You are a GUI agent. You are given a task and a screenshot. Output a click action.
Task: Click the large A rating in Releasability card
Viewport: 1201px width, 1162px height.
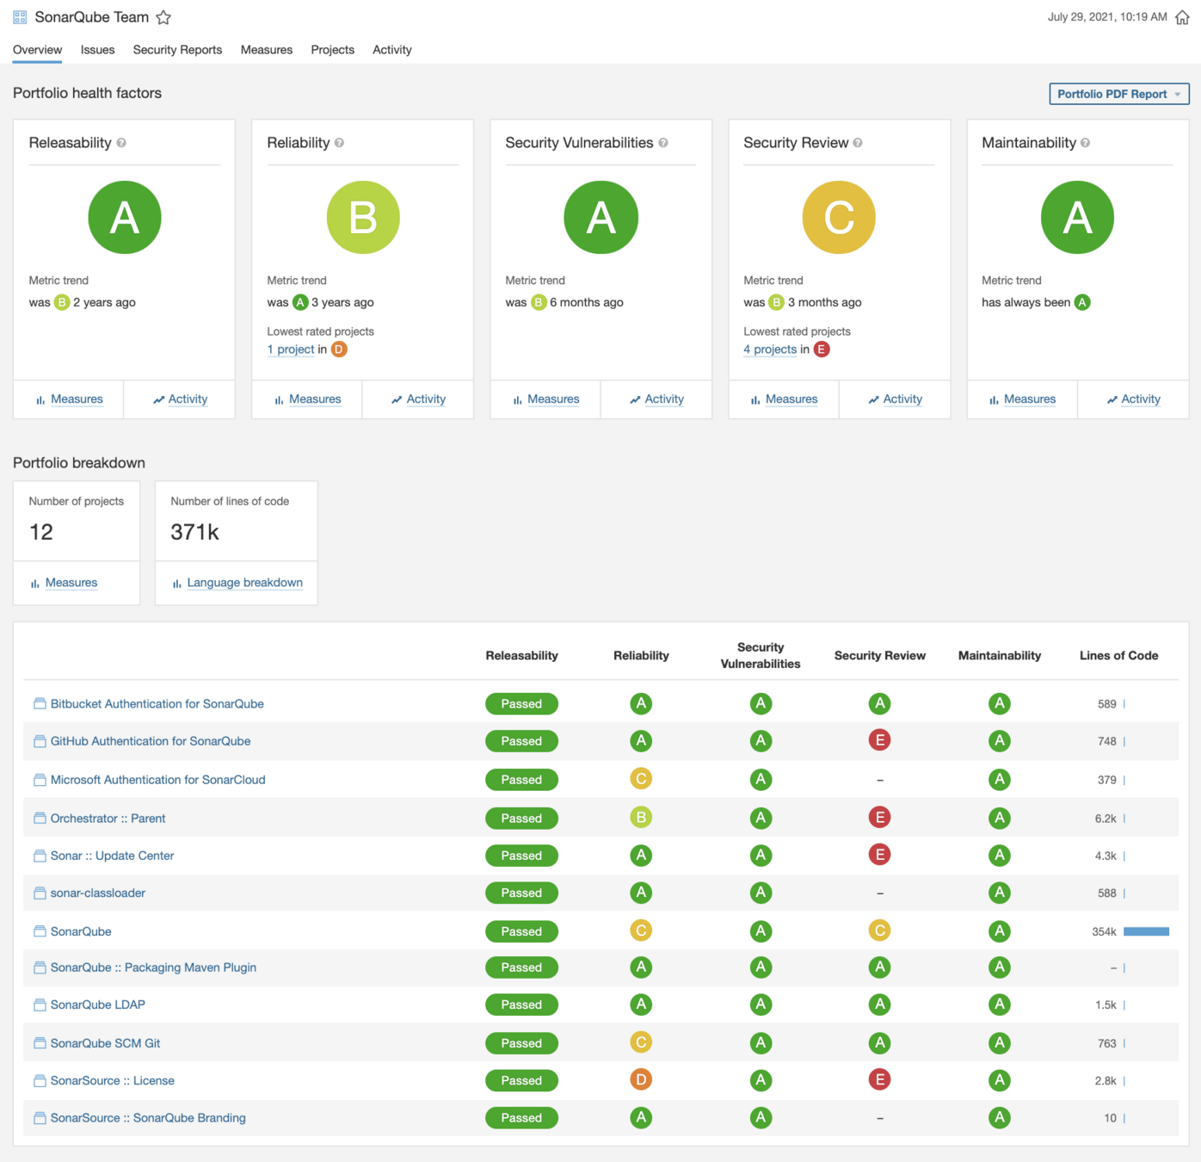pos(125,217)
